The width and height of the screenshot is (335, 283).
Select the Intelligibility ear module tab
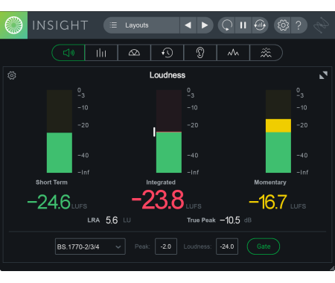click(x=200, y=53)
